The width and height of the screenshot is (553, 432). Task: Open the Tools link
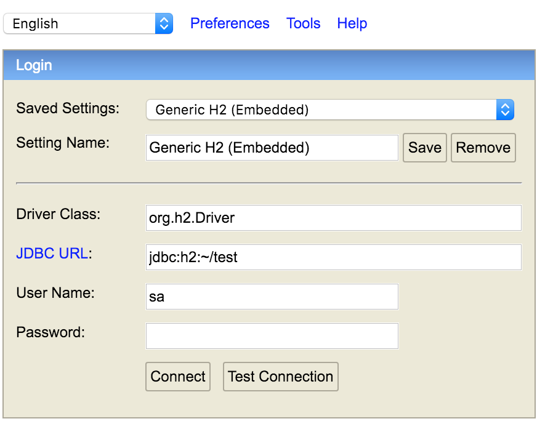[303, 23]
